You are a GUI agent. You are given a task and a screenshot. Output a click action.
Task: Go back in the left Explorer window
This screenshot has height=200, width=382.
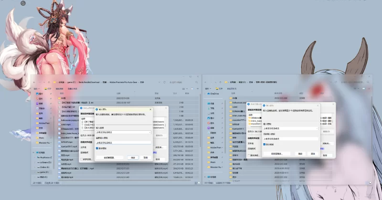click(x=34, y=82)
